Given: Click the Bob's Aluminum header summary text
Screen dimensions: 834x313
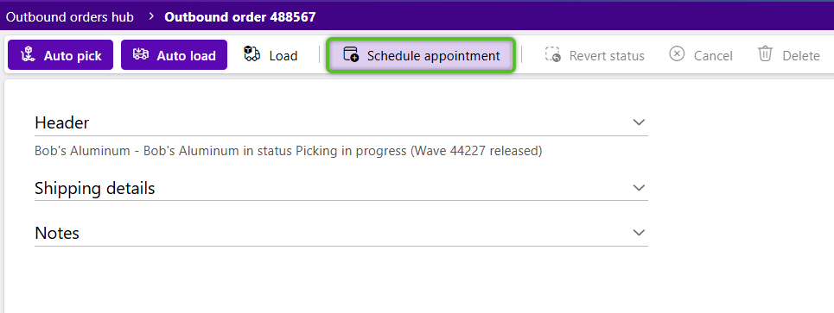Looking at the screenshot, I should (289, 151).
